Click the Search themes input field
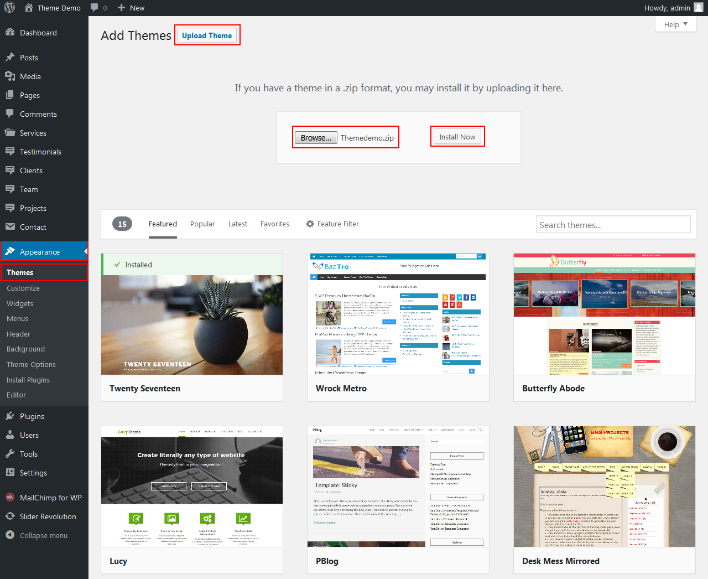The height and width of the screenshot is (579, 708). tap(613, 225)
